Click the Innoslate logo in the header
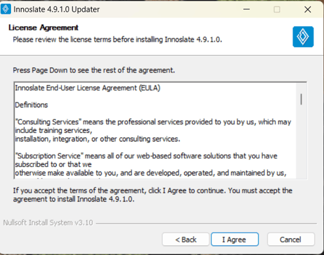This screenshot has height=255, width=324. 303,37
